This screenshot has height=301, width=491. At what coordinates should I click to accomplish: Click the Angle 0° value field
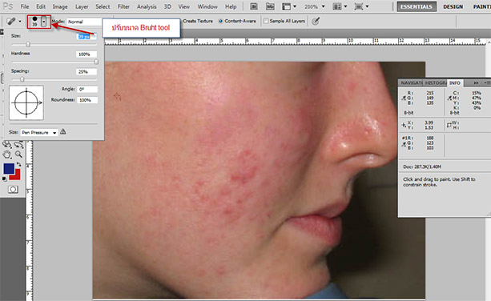(87, 89)
